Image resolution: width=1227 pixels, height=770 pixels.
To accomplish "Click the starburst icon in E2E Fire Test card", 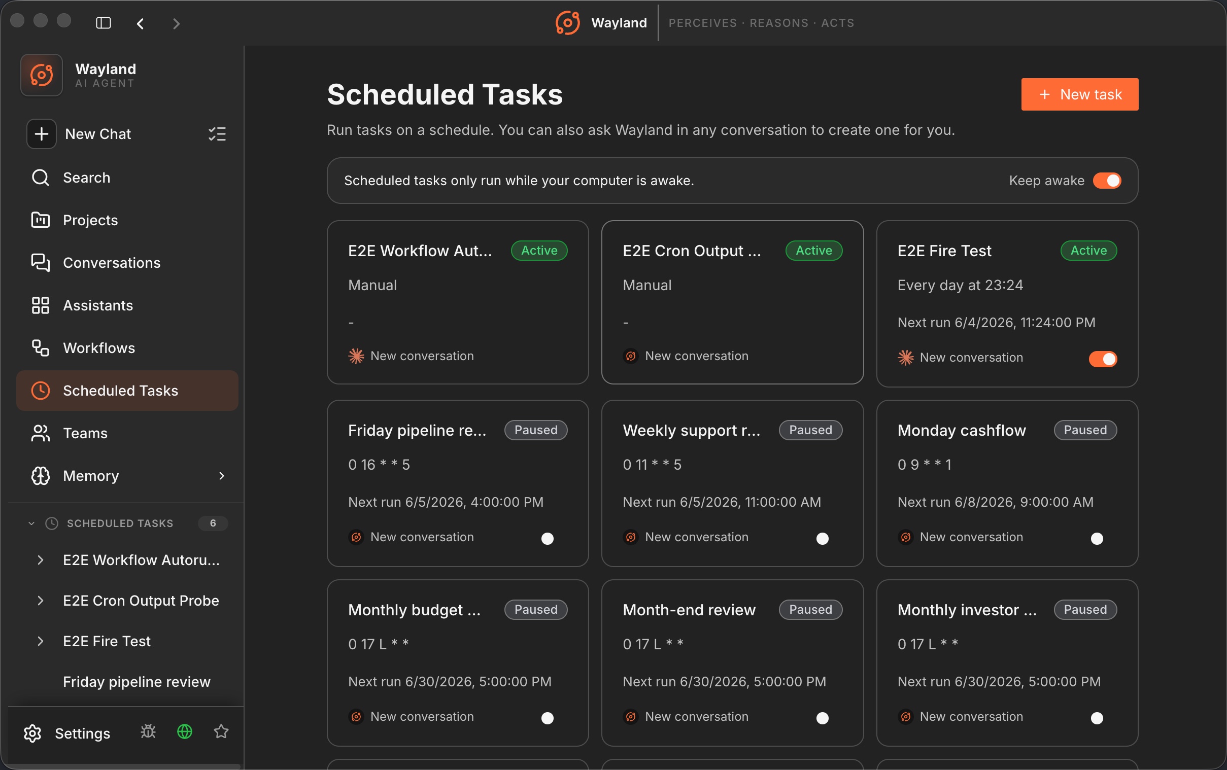I will tap(906, 358).
